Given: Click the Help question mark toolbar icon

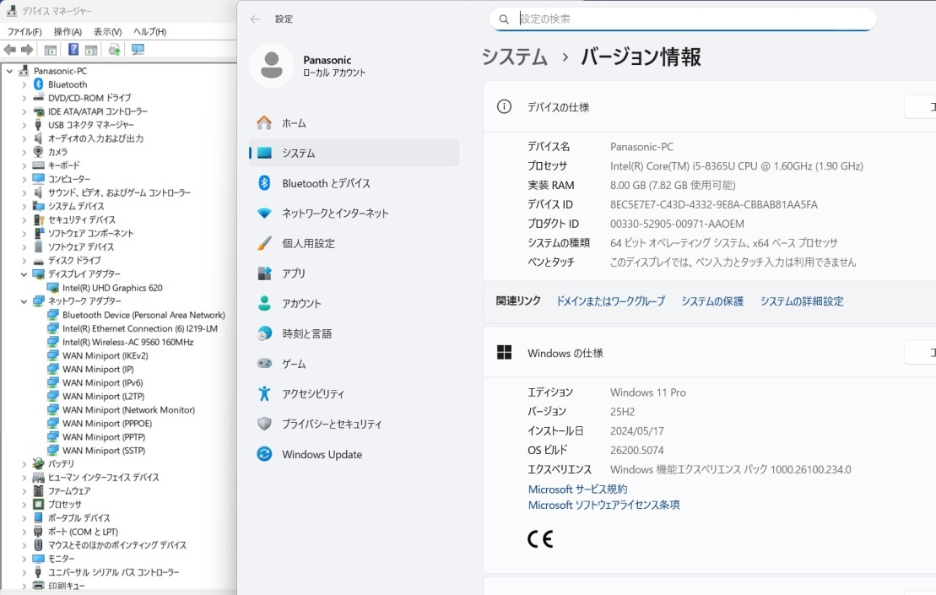Looking at the screenshot, I should [x=73, y=50].
